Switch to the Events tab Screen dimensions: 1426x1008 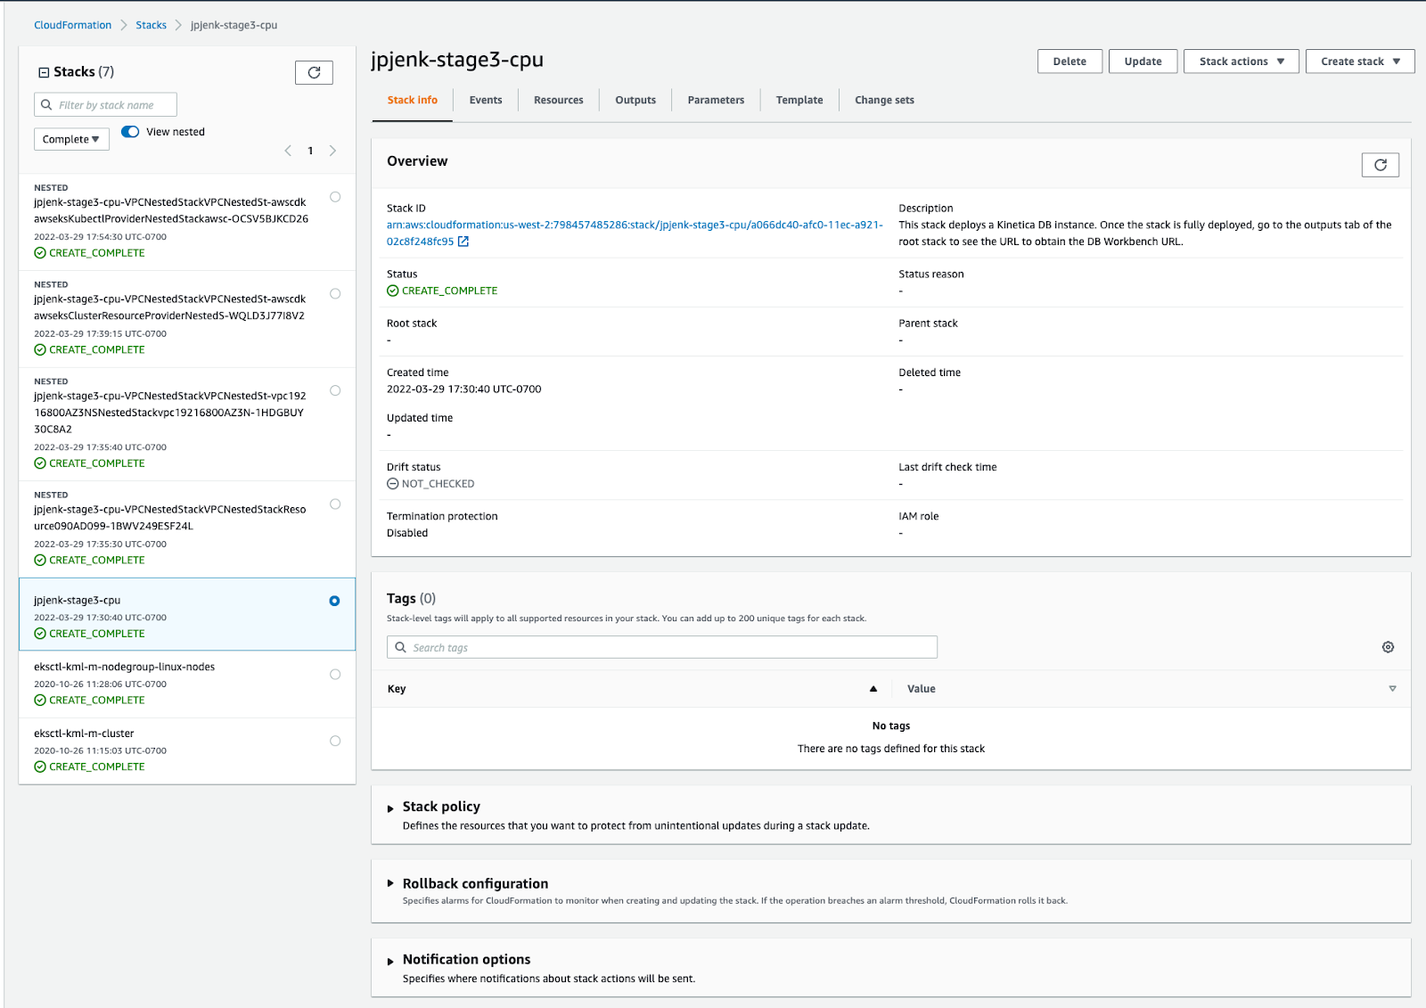pos(486,100)
